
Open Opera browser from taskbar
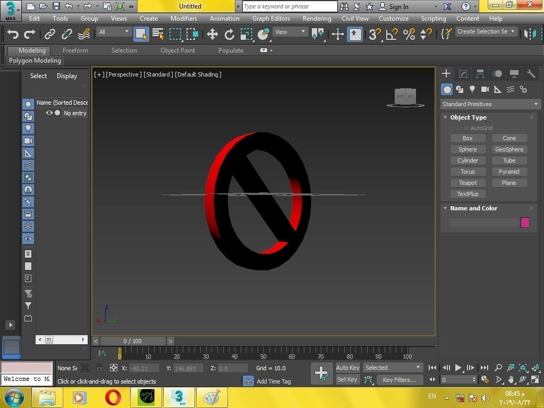(113, 397)
